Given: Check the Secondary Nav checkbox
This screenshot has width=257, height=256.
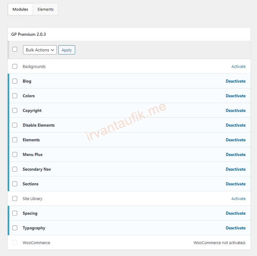Looking at the screenshot, I should 15,169.
